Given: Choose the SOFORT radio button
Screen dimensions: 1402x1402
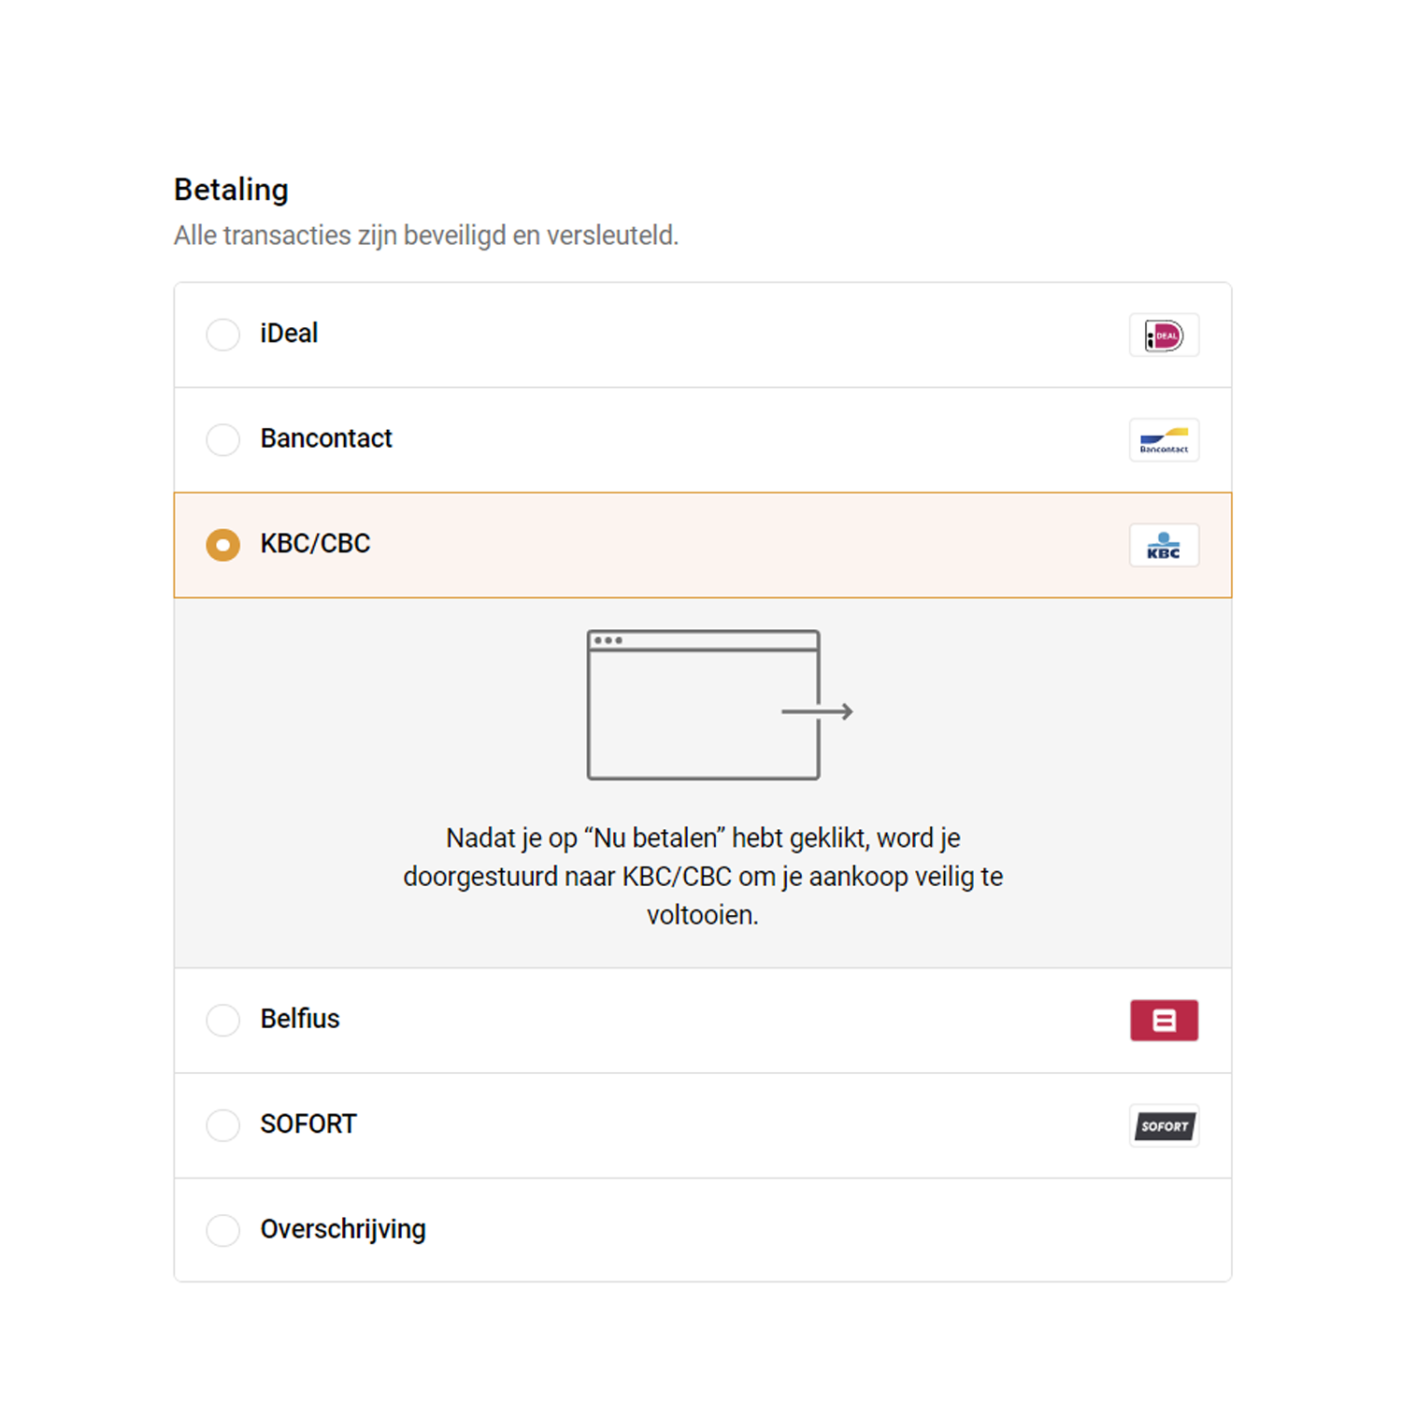Looking at the screenshot, I should click(x=223, y=1125).
